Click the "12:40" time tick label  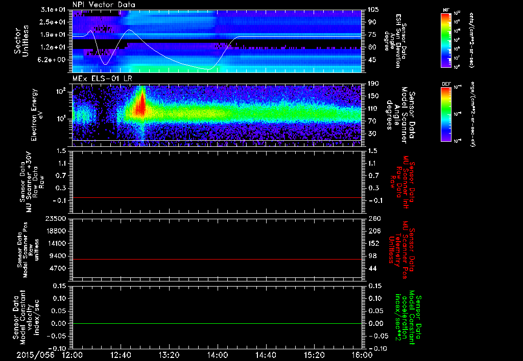coord(121,355)
